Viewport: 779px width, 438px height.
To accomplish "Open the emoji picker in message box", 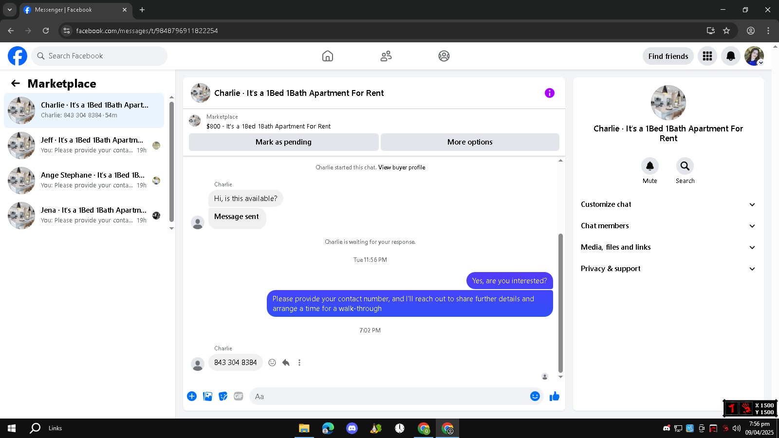I will [535, 396].
